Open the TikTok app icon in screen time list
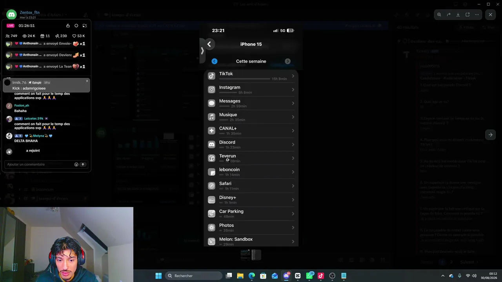The height and width of the screenshot is (282, 502). 211,76
